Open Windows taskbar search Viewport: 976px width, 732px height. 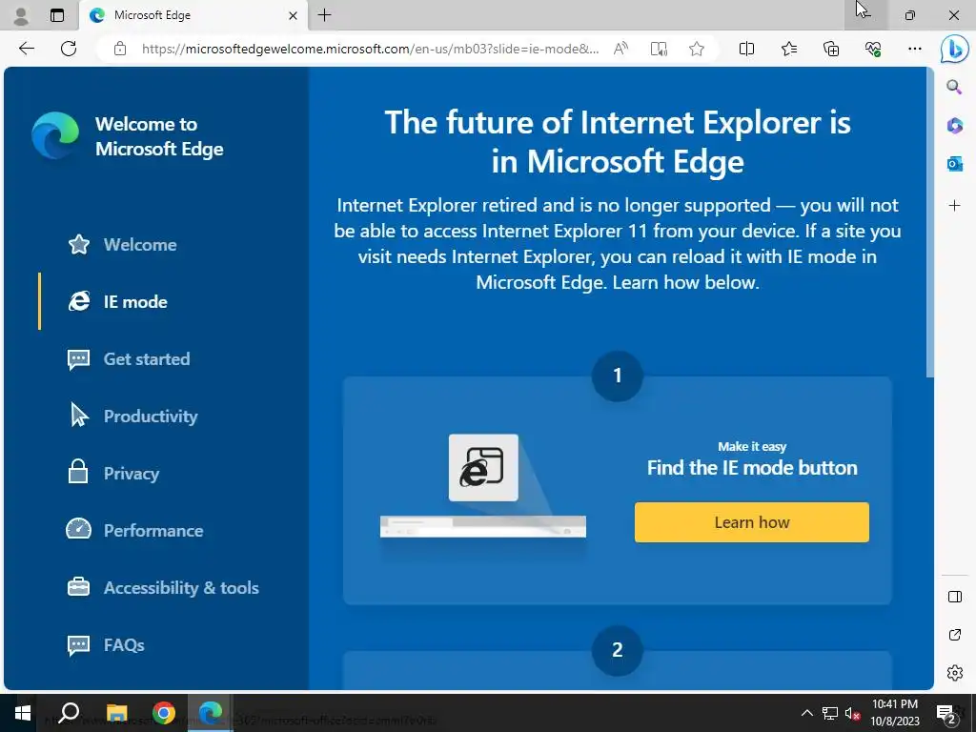69,713
